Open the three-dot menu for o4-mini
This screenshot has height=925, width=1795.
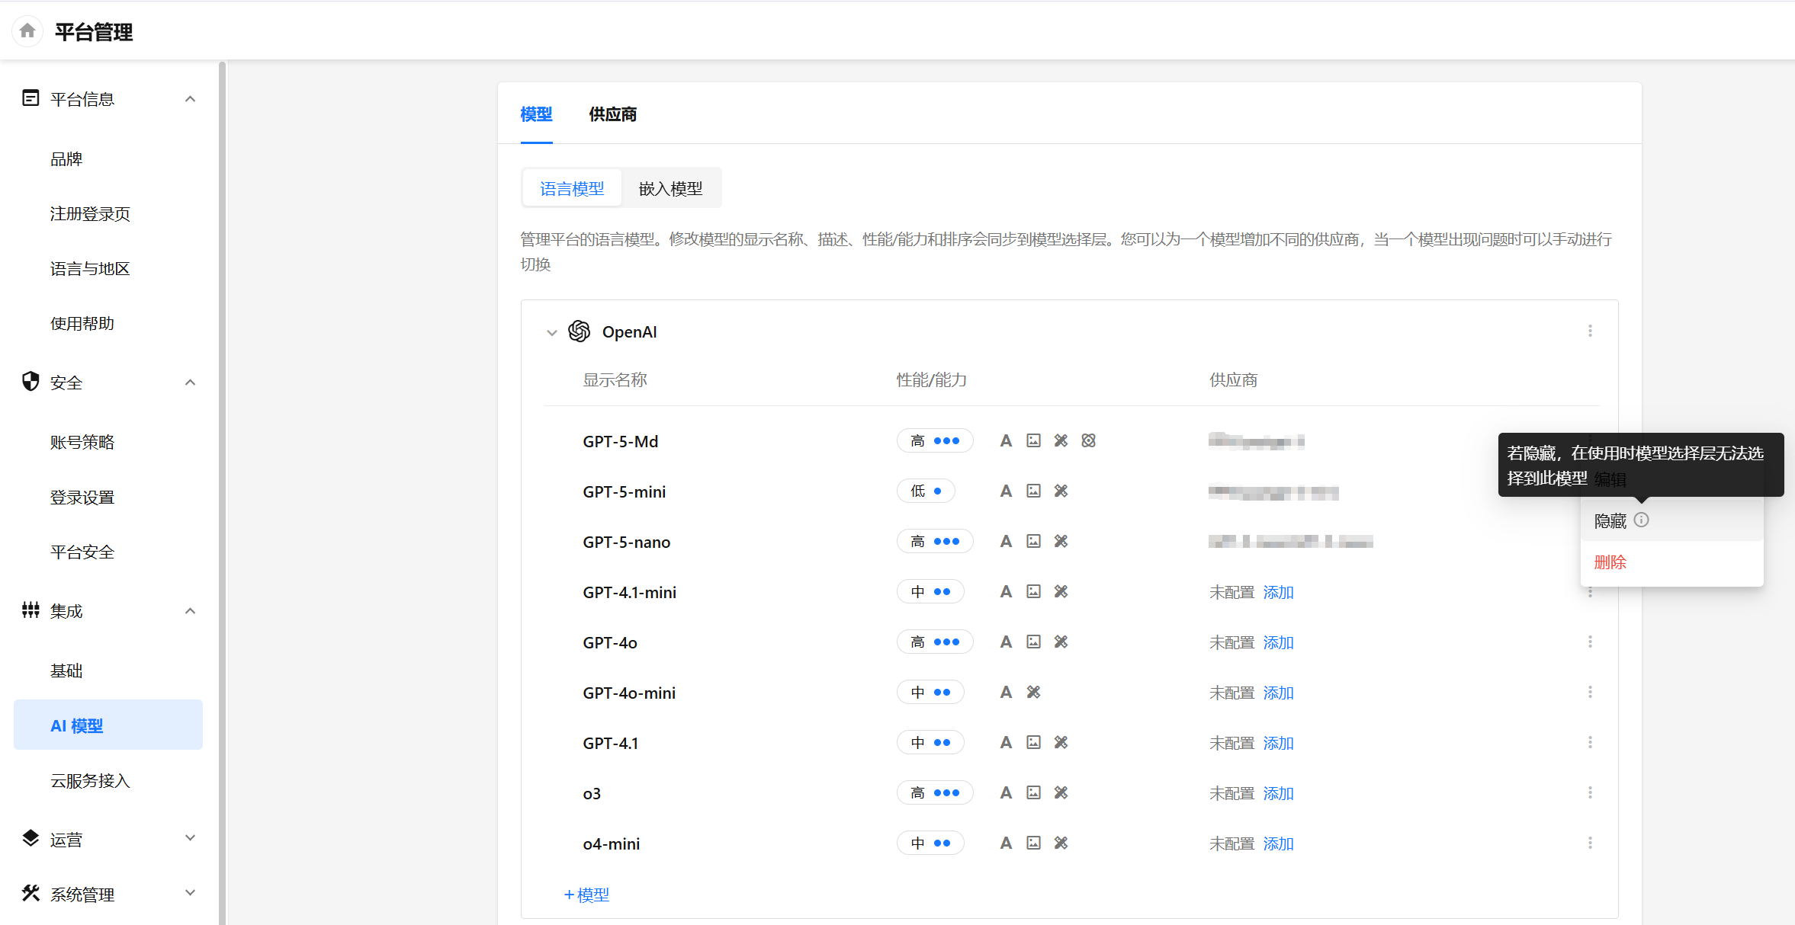click(x=1590, y=843)
